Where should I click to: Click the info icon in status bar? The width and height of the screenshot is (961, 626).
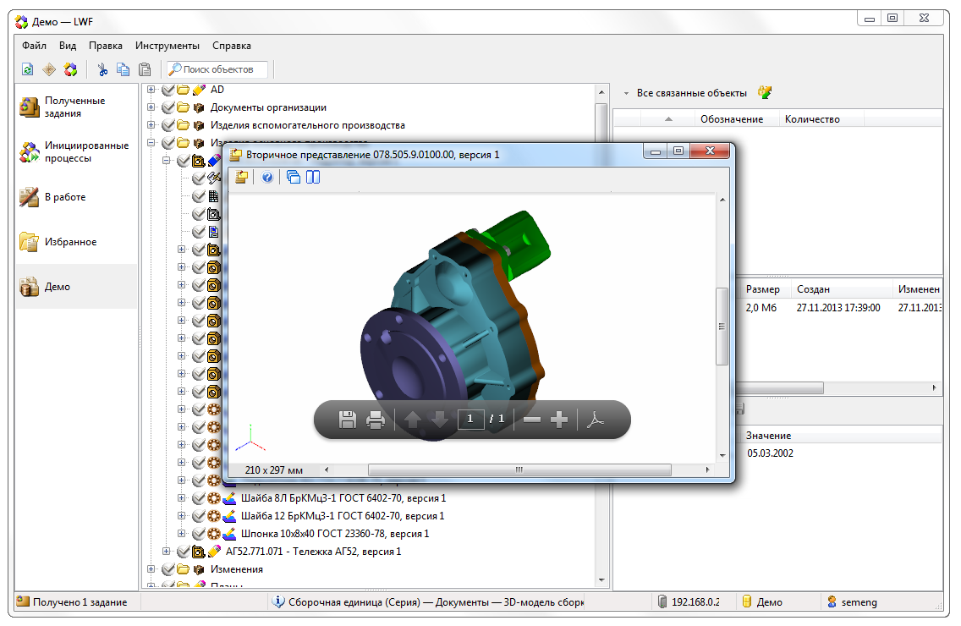pos(278,601)
